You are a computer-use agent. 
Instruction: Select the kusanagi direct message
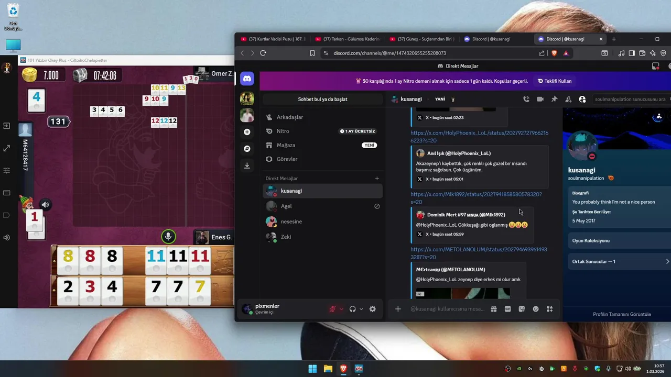(x=322, y=191)
